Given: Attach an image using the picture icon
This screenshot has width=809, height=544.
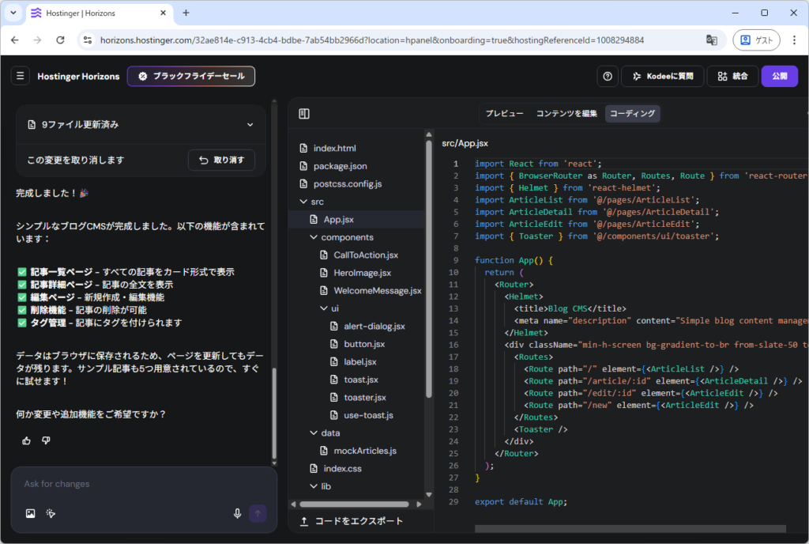Looking at the screenshot, I should coord(30,513).
